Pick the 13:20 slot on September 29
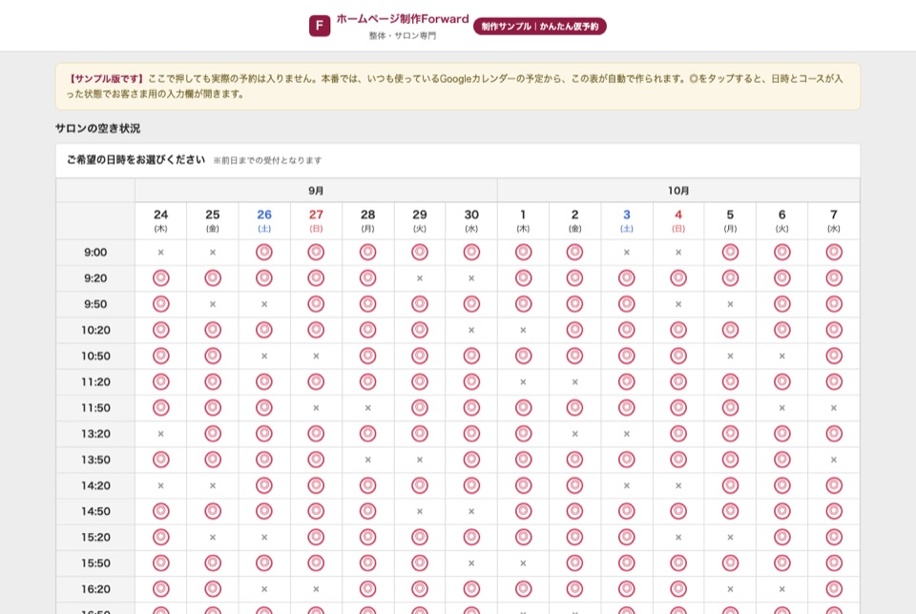Viewport: 916px width, 614px height. tap(420, 434)
